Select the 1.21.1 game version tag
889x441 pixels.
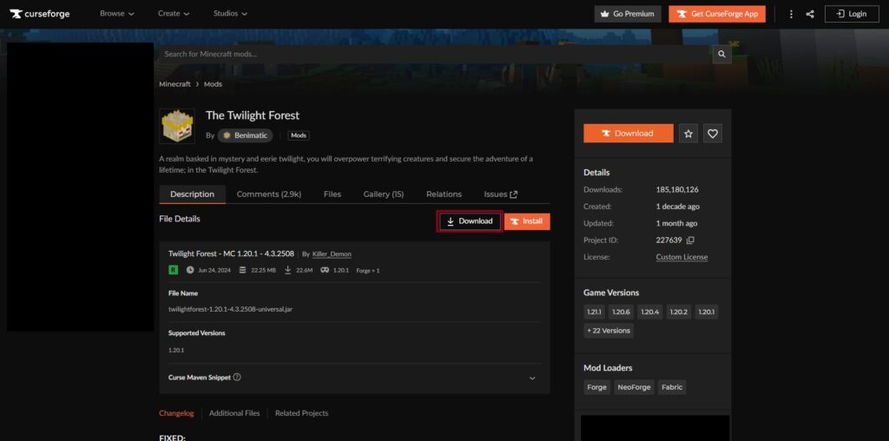click(x=595, y=312)
